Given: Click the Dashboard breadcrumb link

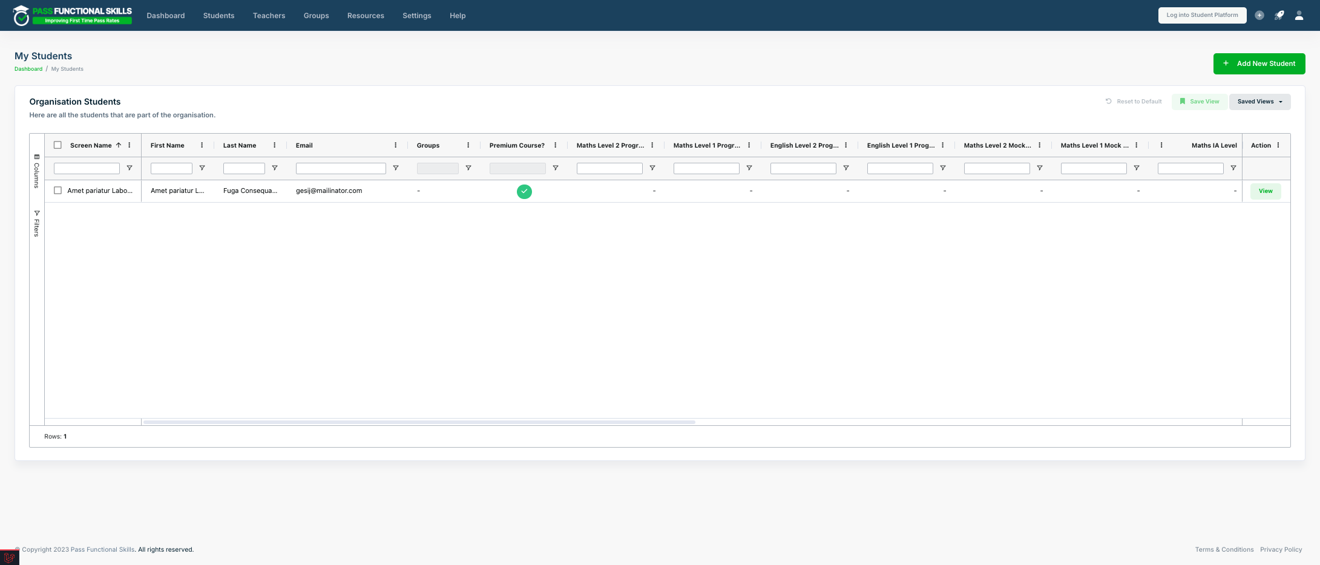Looking at the screenshot, I should 28,69.
